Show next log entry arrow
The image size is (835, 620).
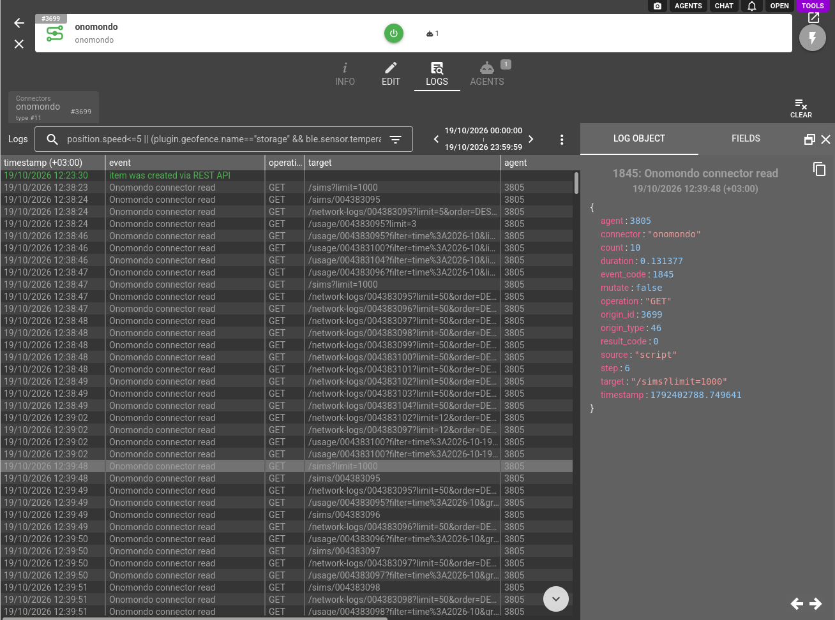click(x=816, y=603)
